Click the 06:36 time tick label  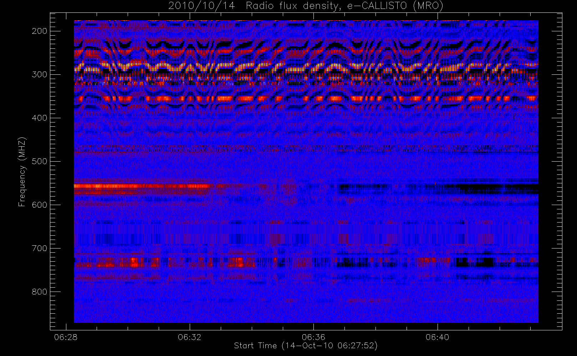tap(313, 337)
